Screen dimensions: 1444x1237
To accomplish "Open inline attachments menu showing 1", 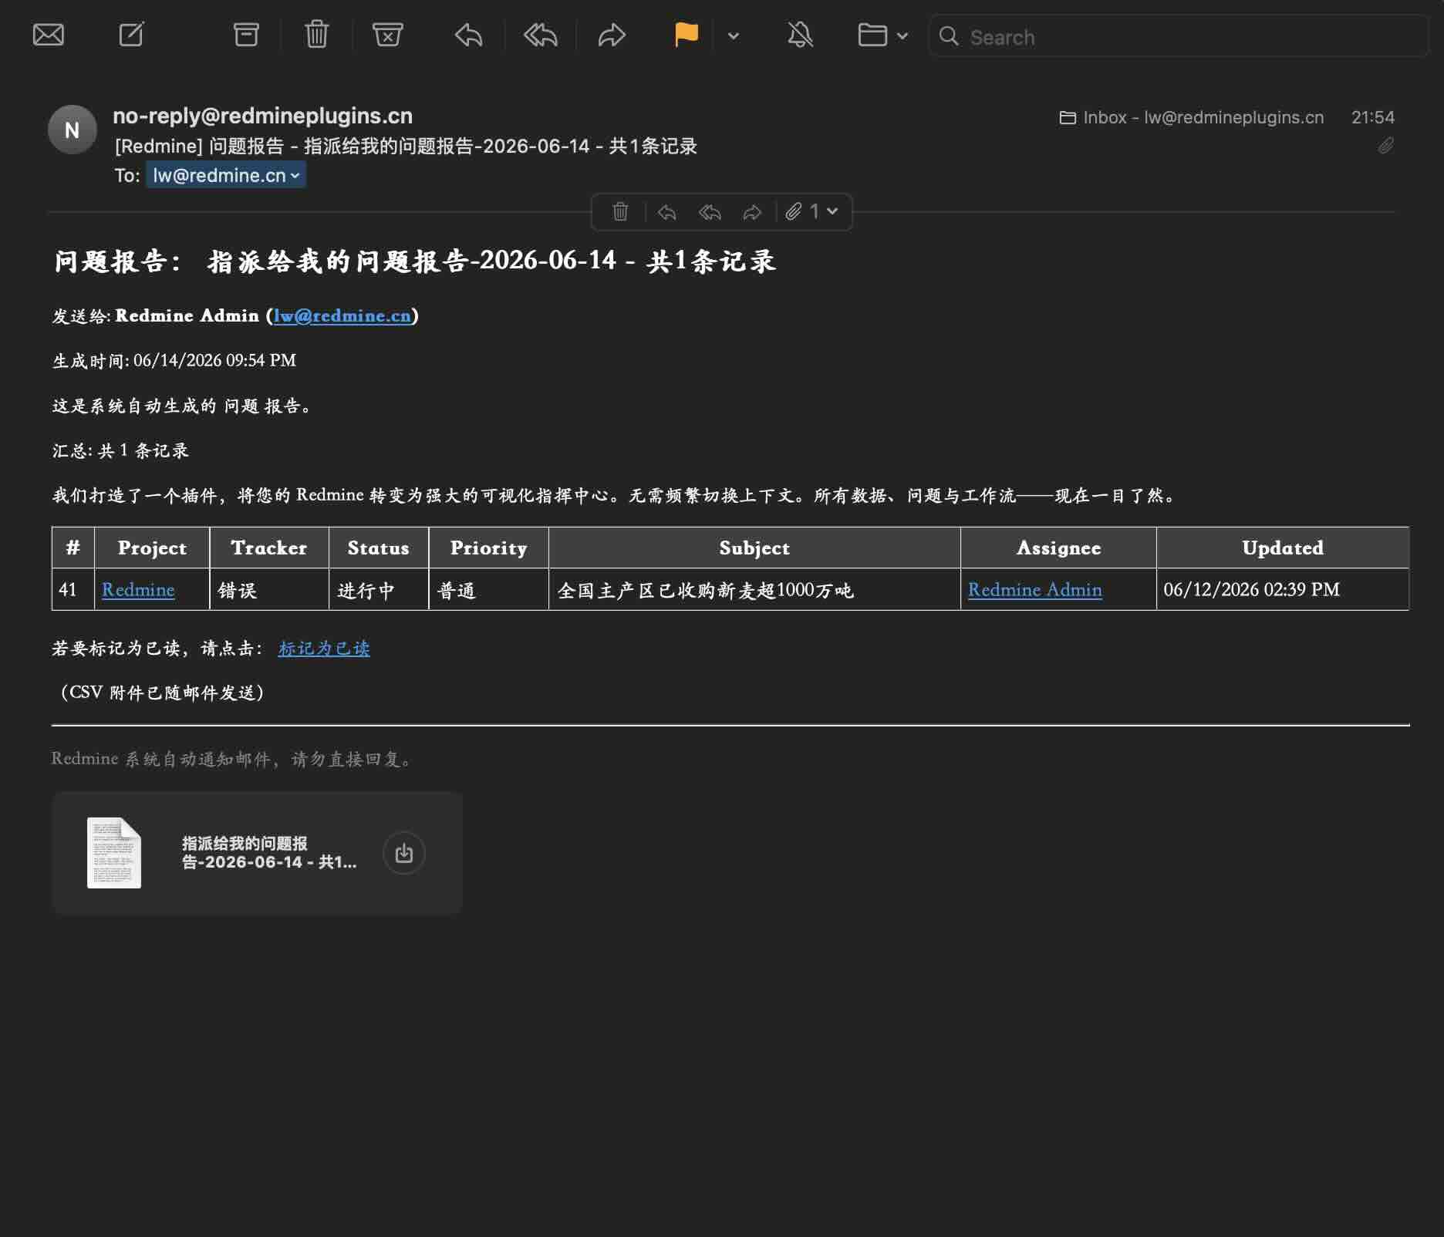I will coord(811,211).
